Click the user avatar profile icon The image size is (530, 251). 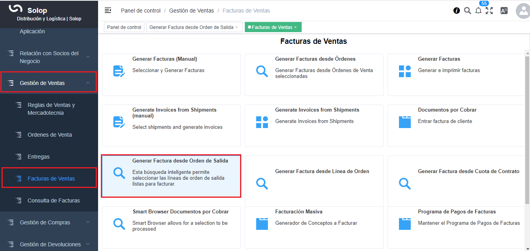tap(523, 11)
